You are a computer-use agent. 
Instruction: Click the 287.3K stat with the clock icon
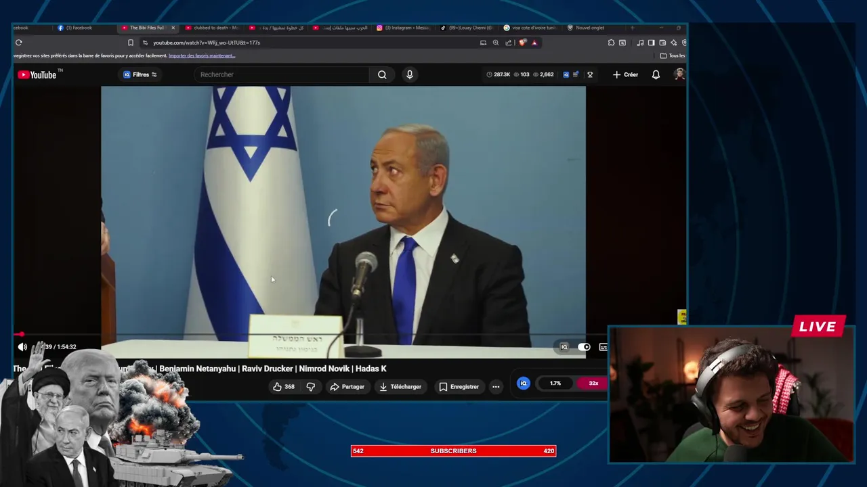499,74
